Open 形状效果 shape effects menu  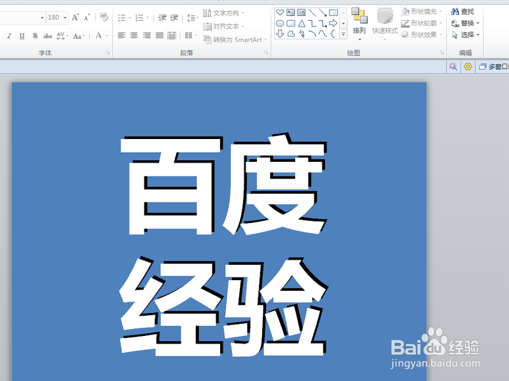(x=422, y=35)
